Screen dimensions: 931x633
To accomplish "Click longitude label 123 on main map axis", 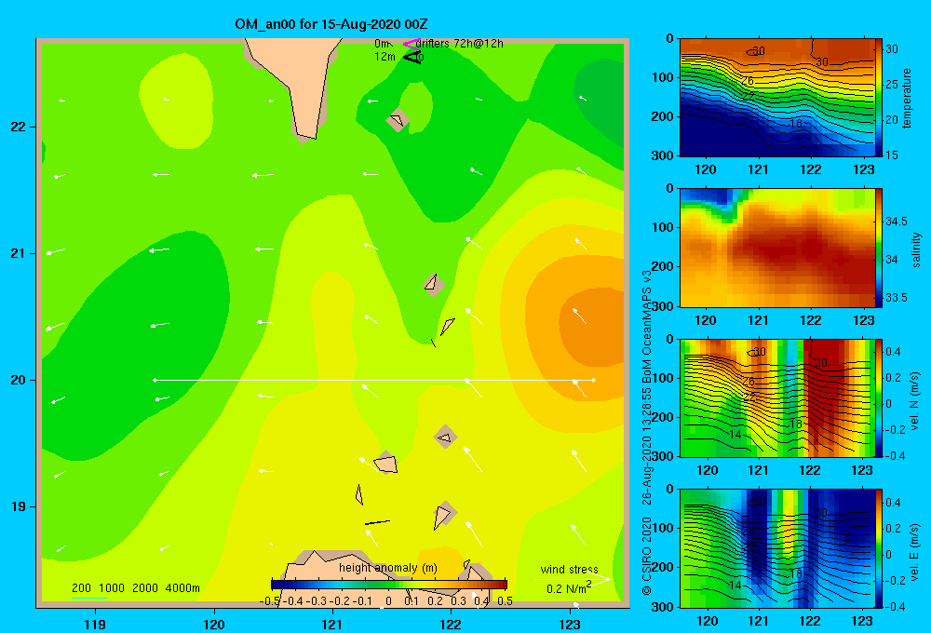I will (570, 624).
